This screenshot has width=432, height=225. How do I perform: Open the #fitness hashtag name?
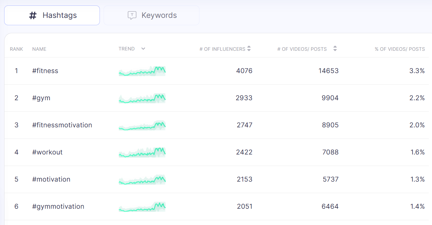click(45, 71)
